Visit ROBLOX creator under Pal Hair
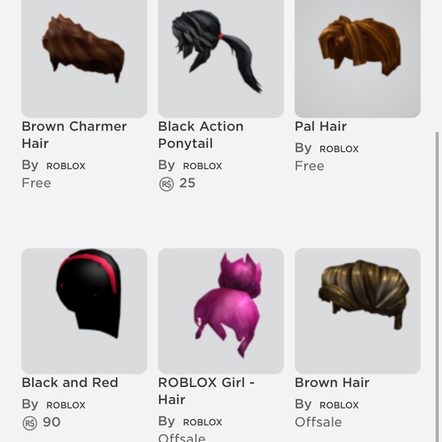 339,149
